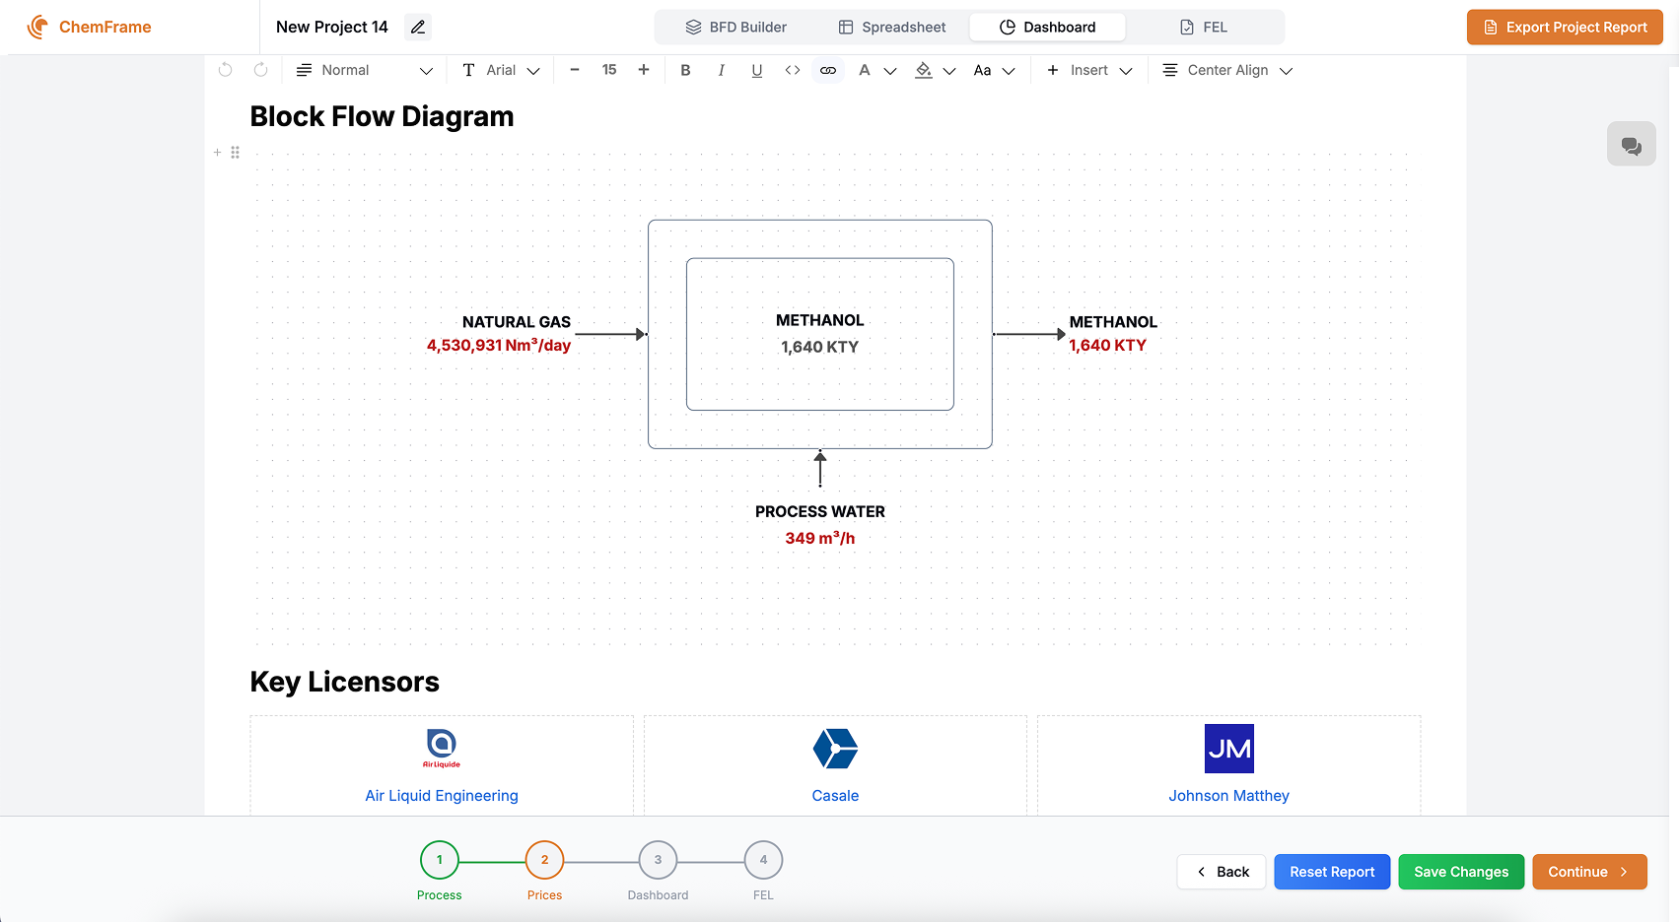
Task: Click the NATURAL GAS label
Action: [x=517, y=322]
